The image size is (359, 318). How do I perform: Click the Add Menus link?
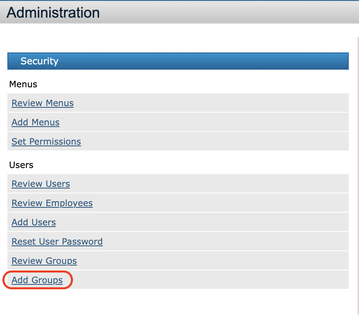(x=36, y=122)
